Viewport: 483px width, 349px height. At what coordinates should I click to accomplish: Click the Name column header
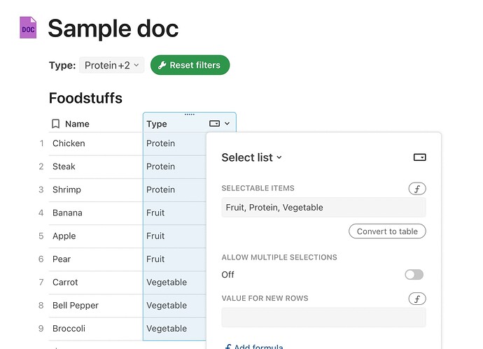pos(77,124)
